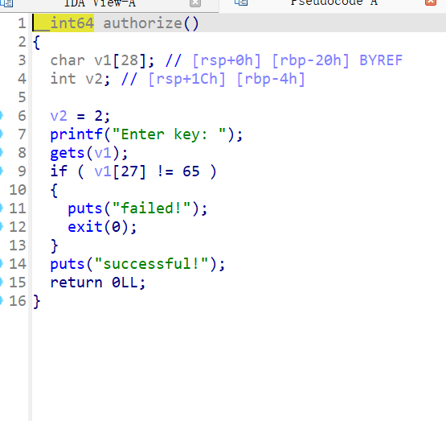Toggle breakpoint dot on line 6
The height and width of the screenshot is (421, 446).
[1, 116]
